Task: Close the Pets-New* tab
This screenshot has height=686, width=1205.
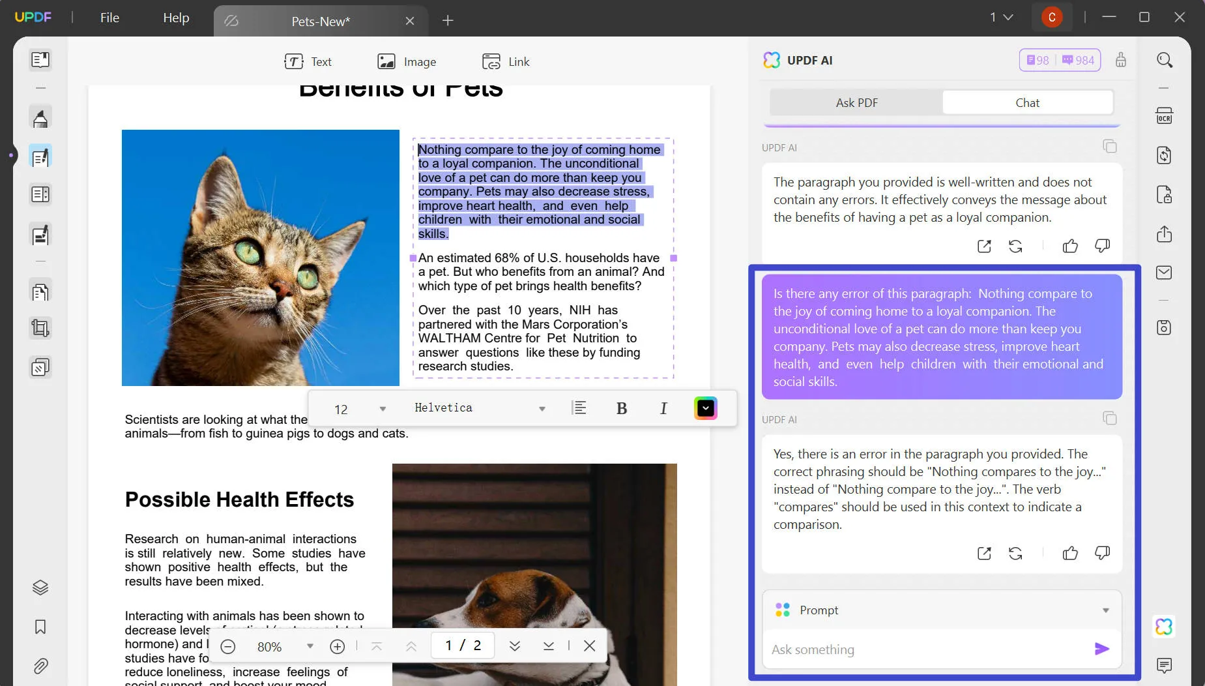Action: pos(410,21)
